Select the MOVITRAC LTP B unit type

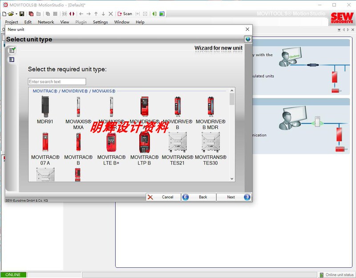click(x=144, y=149)
